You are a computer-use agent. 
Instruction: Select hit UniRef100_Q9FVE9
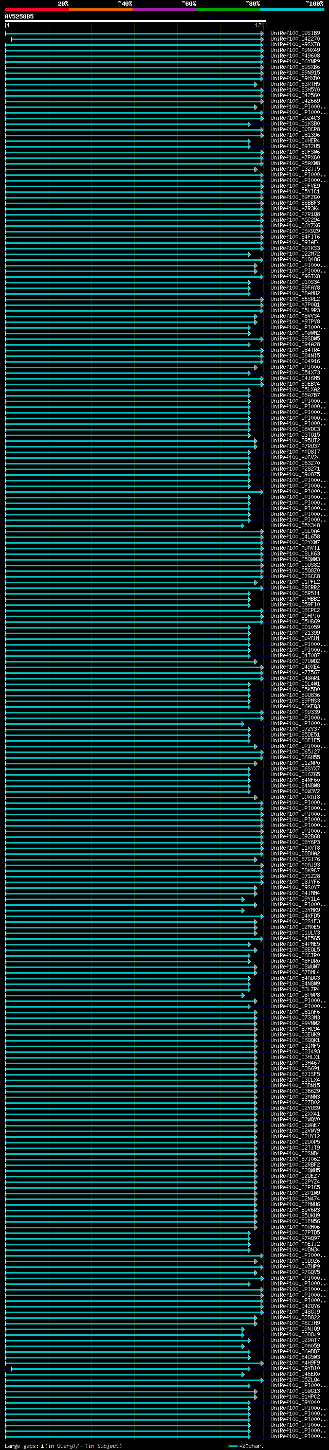pyautogui.click(x=295, y=186)
